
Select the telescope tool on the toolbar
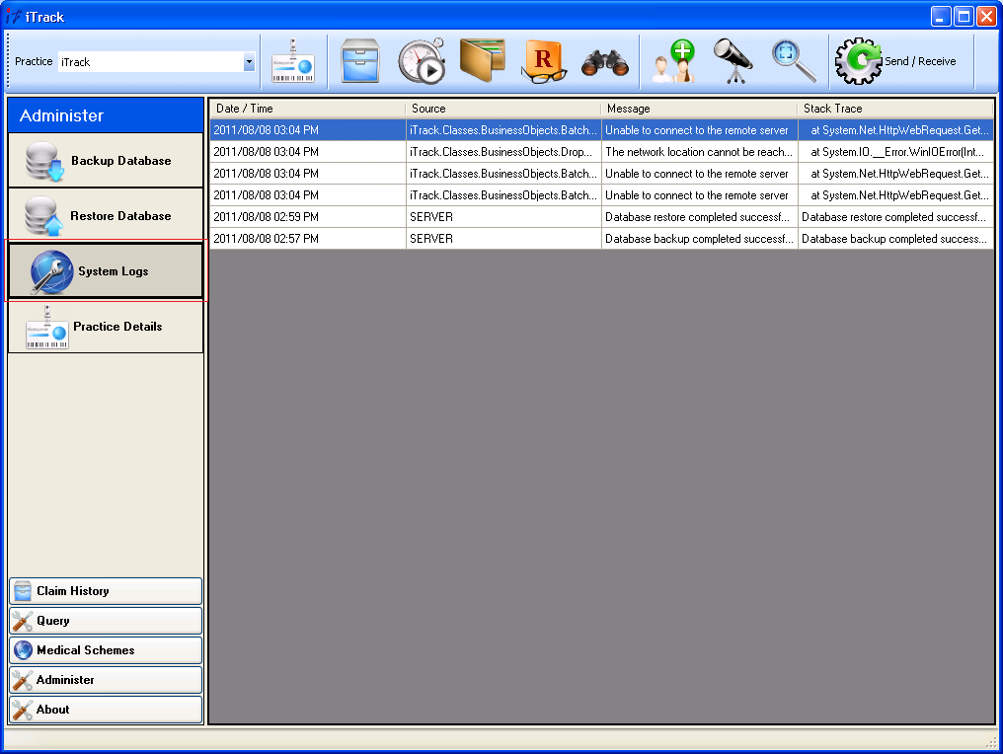click(733, 60)
